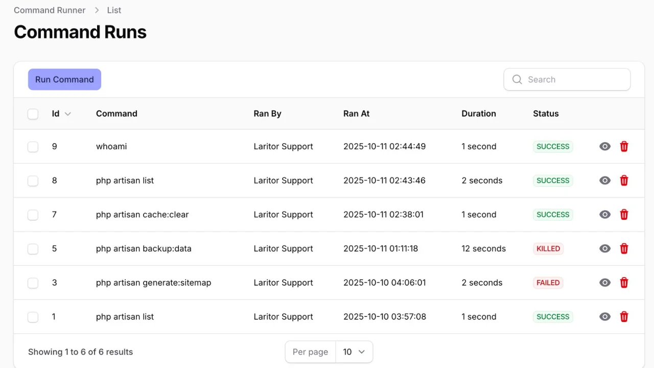View the killed backup:data run
Viewport: 654px width, 368px height.
pos(604,248)
